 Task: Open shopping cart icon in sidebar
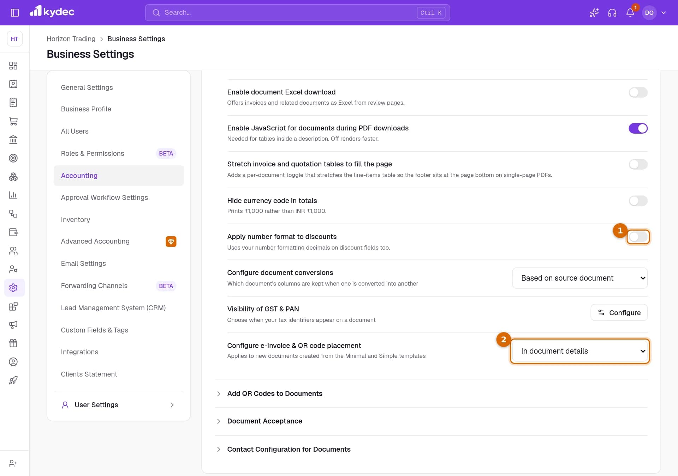(13, 121)
